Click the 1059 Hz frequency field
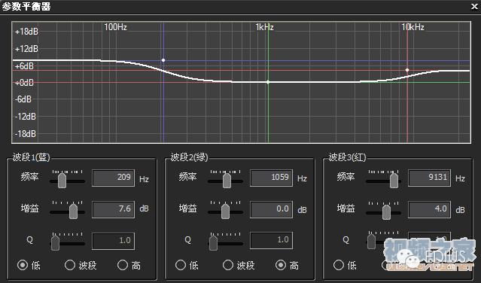Viewport: 481px width, 283px height. pyautogui.click(x=271, y=178)
